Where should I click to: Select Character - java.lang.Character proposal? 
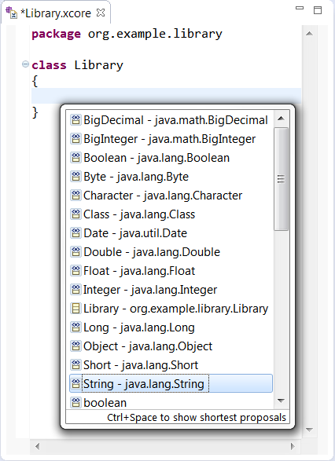[171, 196]
